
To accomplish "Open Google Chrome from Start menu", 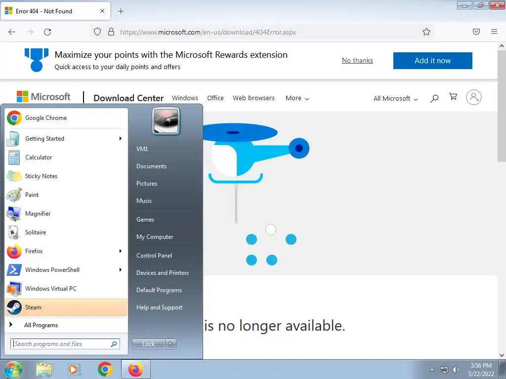I will click(66, 118).
